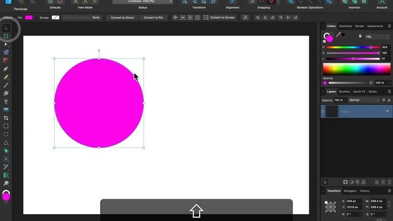This screenshot has height=221, width=393.
Task: Toggle the no-fill circle in Colour panel
Action: [x=324, y=41]
